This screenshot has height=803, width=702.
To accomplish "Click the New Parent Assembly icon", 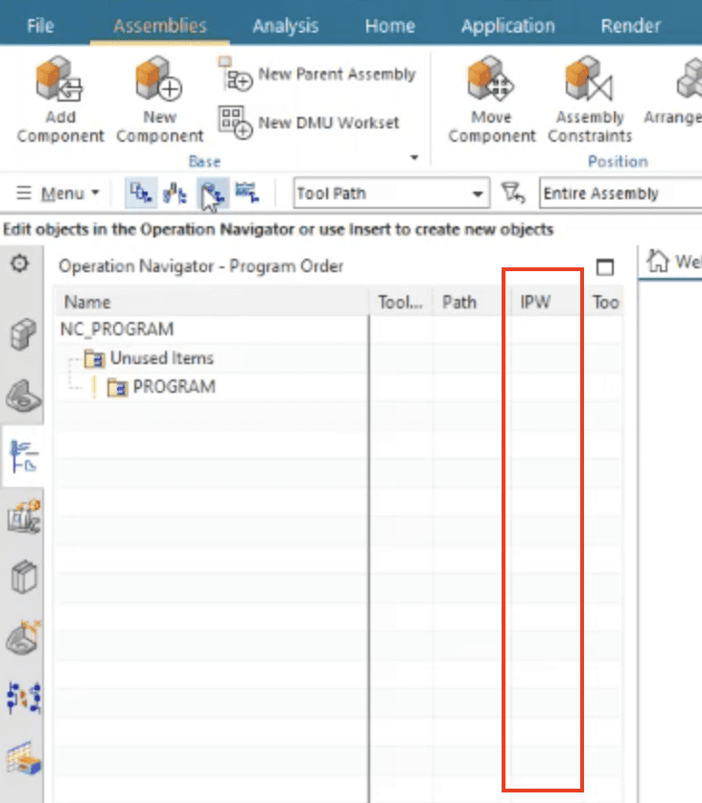I will (235, 73).
